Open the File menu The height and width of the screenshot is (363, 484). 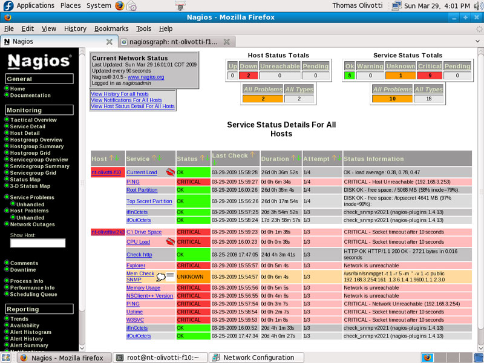tap(8, 28)
